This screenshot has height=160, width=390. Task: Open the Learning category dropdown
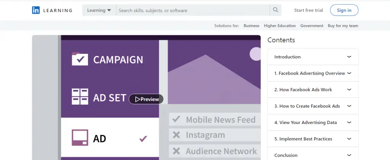99,10
